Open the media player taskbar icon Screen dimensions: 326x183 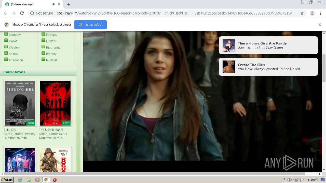37,180
